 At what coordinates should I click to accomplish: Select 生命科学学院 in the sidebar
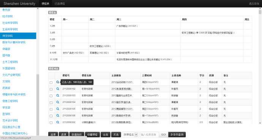point(10,29)
